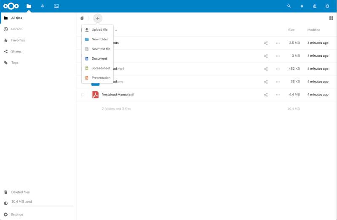The height and width of the screenshot is (220, 337).
Task: Click the Favorites star icon
Action: tap(6, 40)
